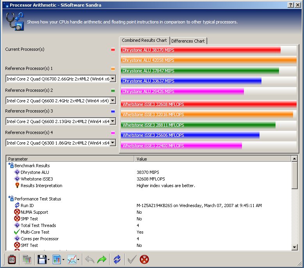Select the Combined Results Chart tab
Image resolution: width=304 pixels, height=268 pixels.
[x=144, y=40]
